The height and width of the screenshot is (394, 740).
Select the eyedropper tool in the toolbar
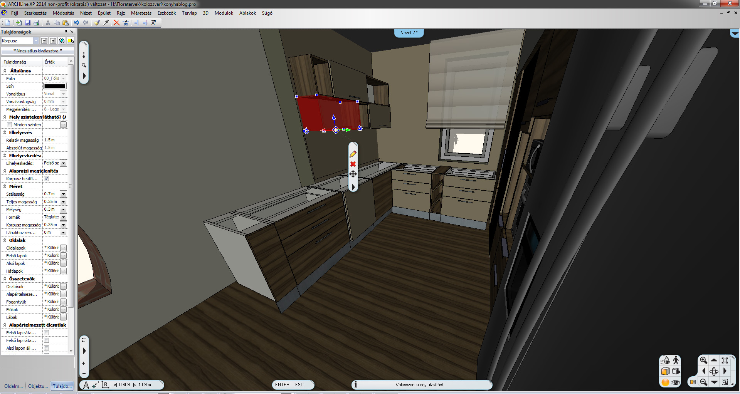point(106,23)
